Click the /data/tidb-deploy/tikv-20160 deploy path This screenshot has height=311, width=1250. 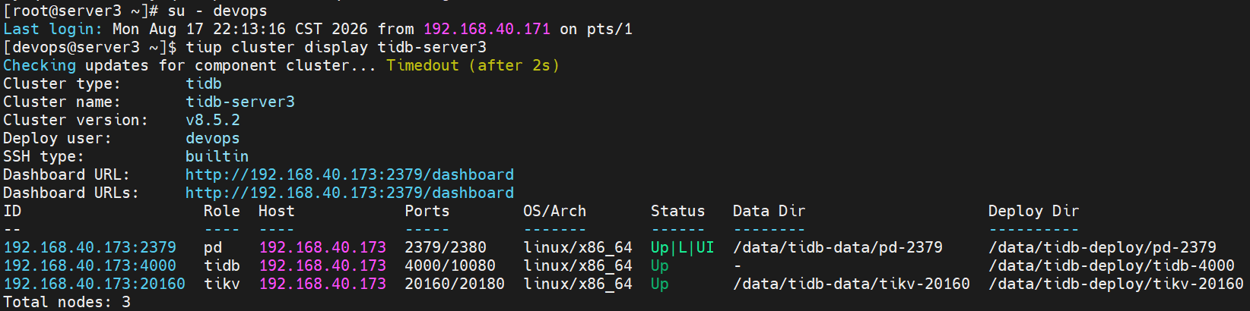[x=1115, y=284]
